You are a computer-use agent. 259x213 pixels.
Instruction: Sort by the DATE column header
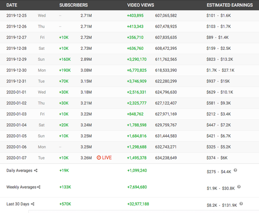(12, 5)
